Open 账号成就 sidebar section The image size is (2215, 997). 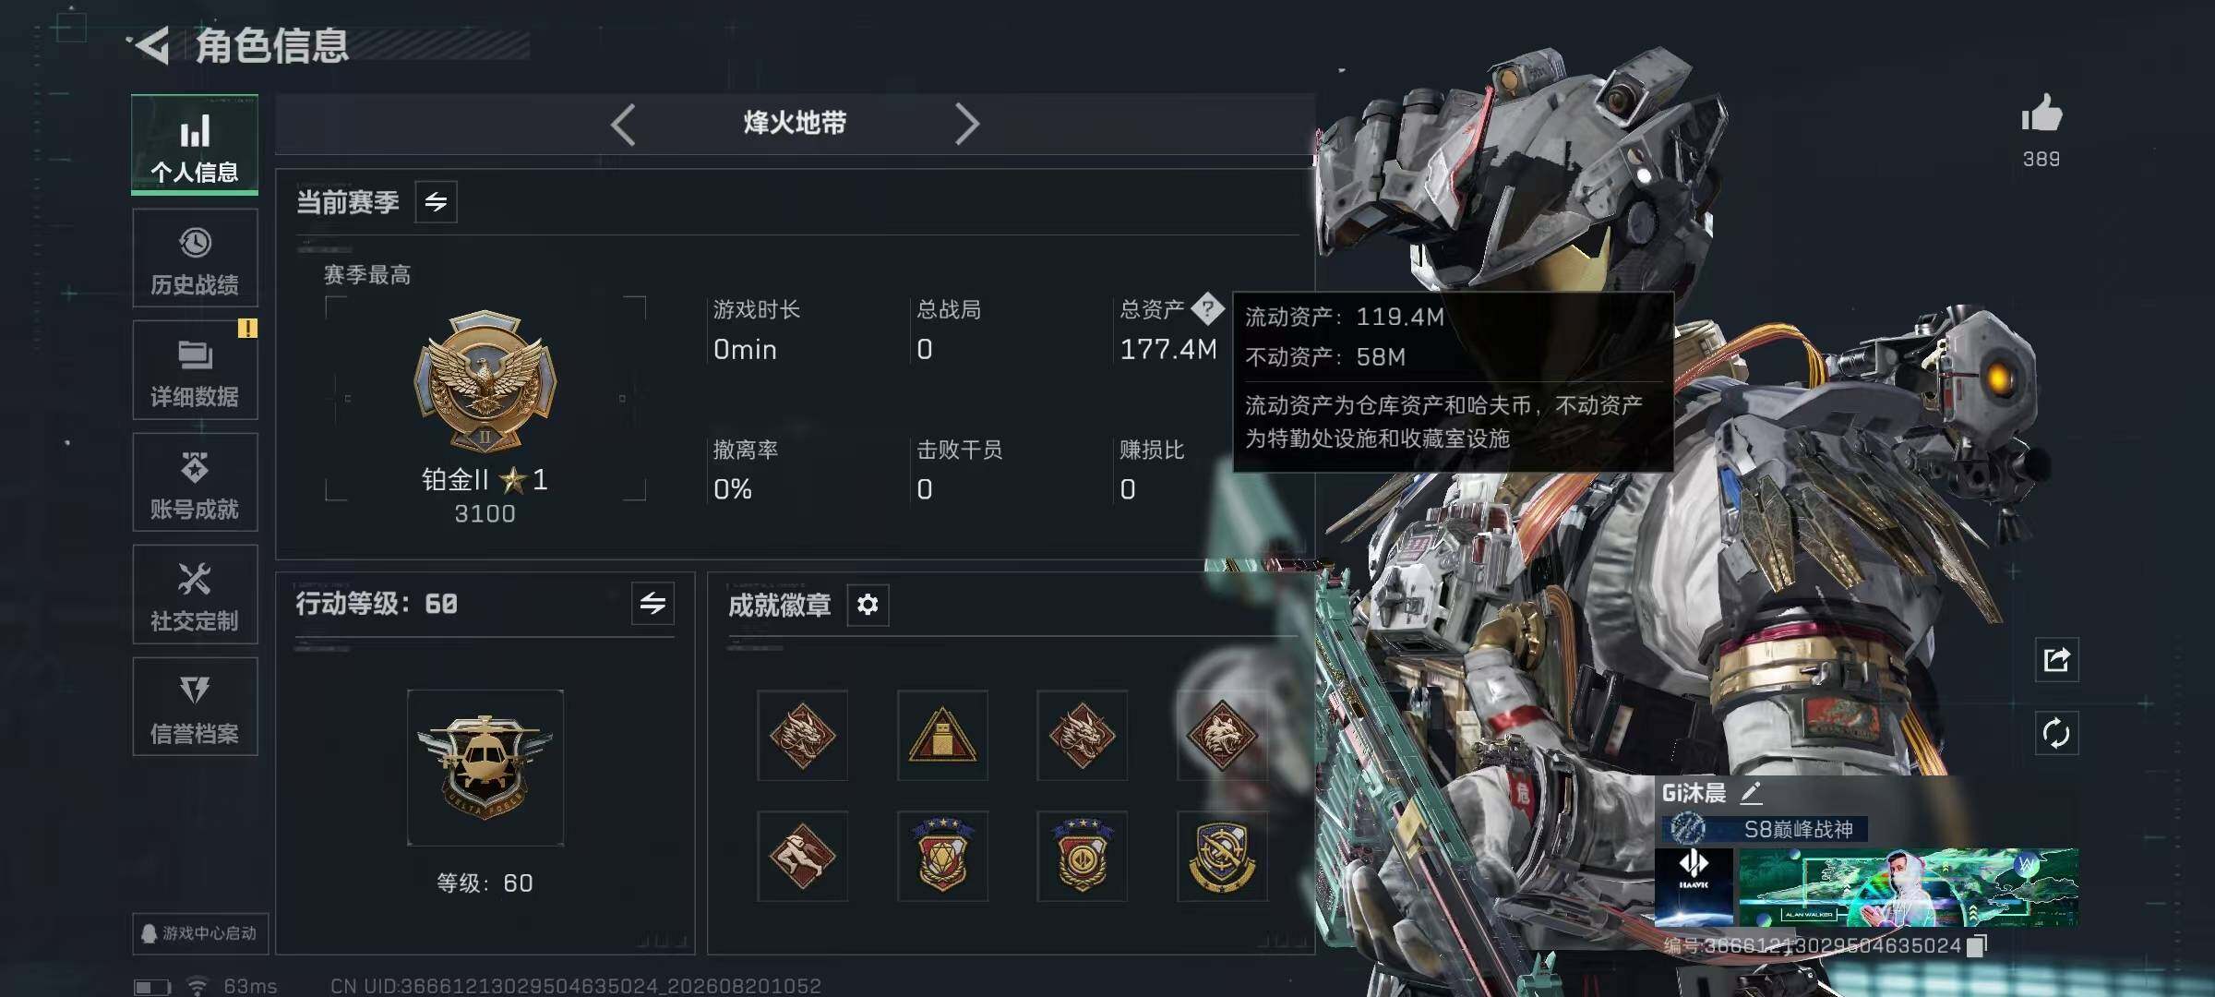[195, 482]
